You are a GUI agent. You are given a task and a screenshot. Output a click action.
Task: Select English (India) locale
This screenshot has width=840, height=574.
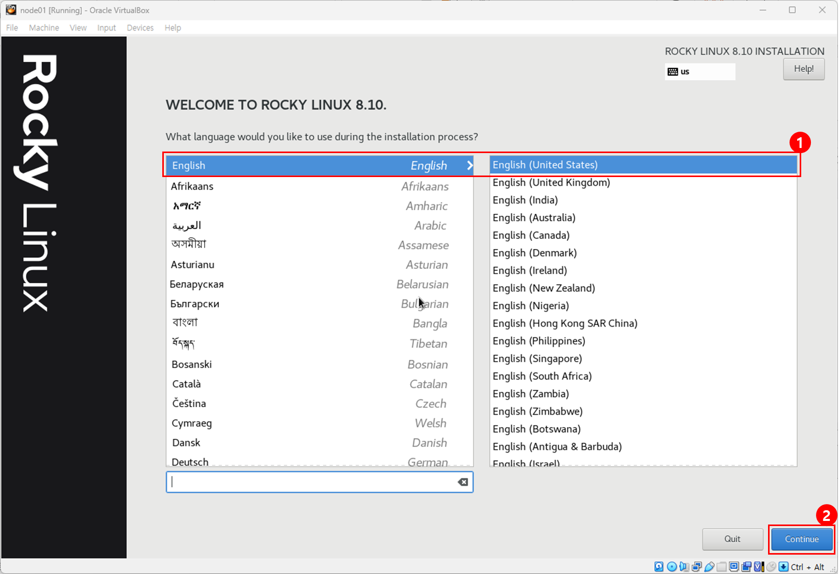[643, 200]
